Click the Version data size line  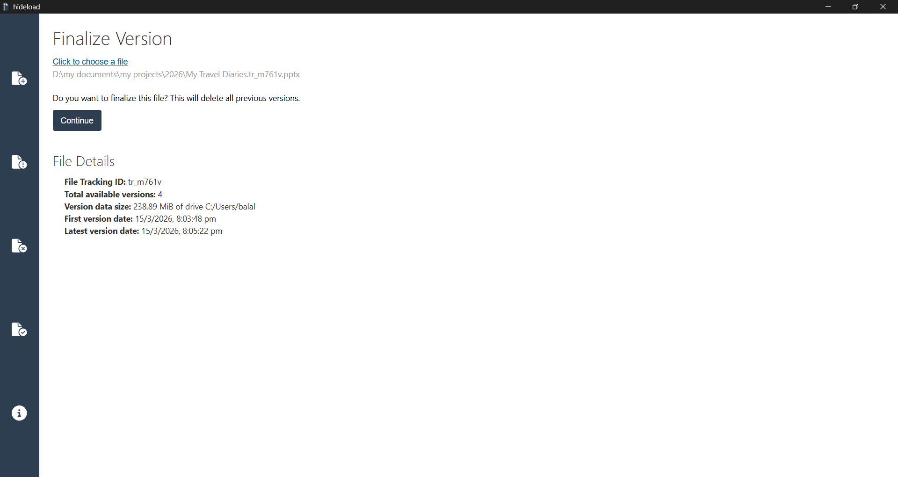160,207
